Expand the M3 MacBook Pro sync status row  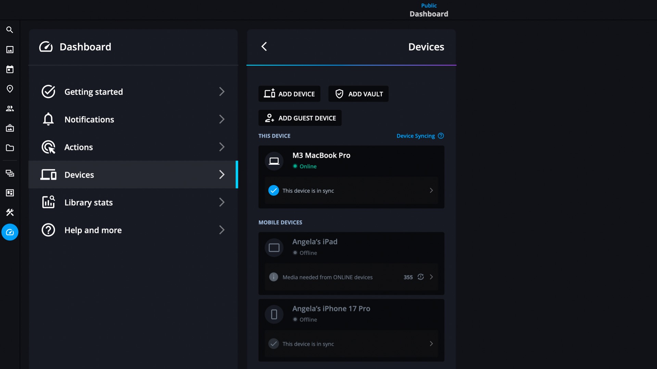pos(431,191)
